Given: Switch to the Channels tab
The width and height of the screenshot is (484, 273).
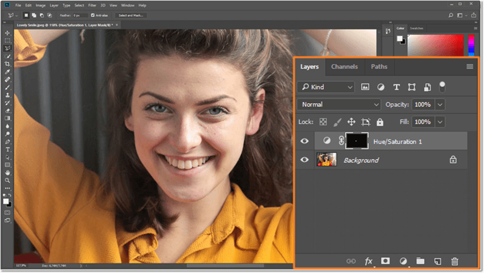Looking at the screenshot, I should (344, 67).
